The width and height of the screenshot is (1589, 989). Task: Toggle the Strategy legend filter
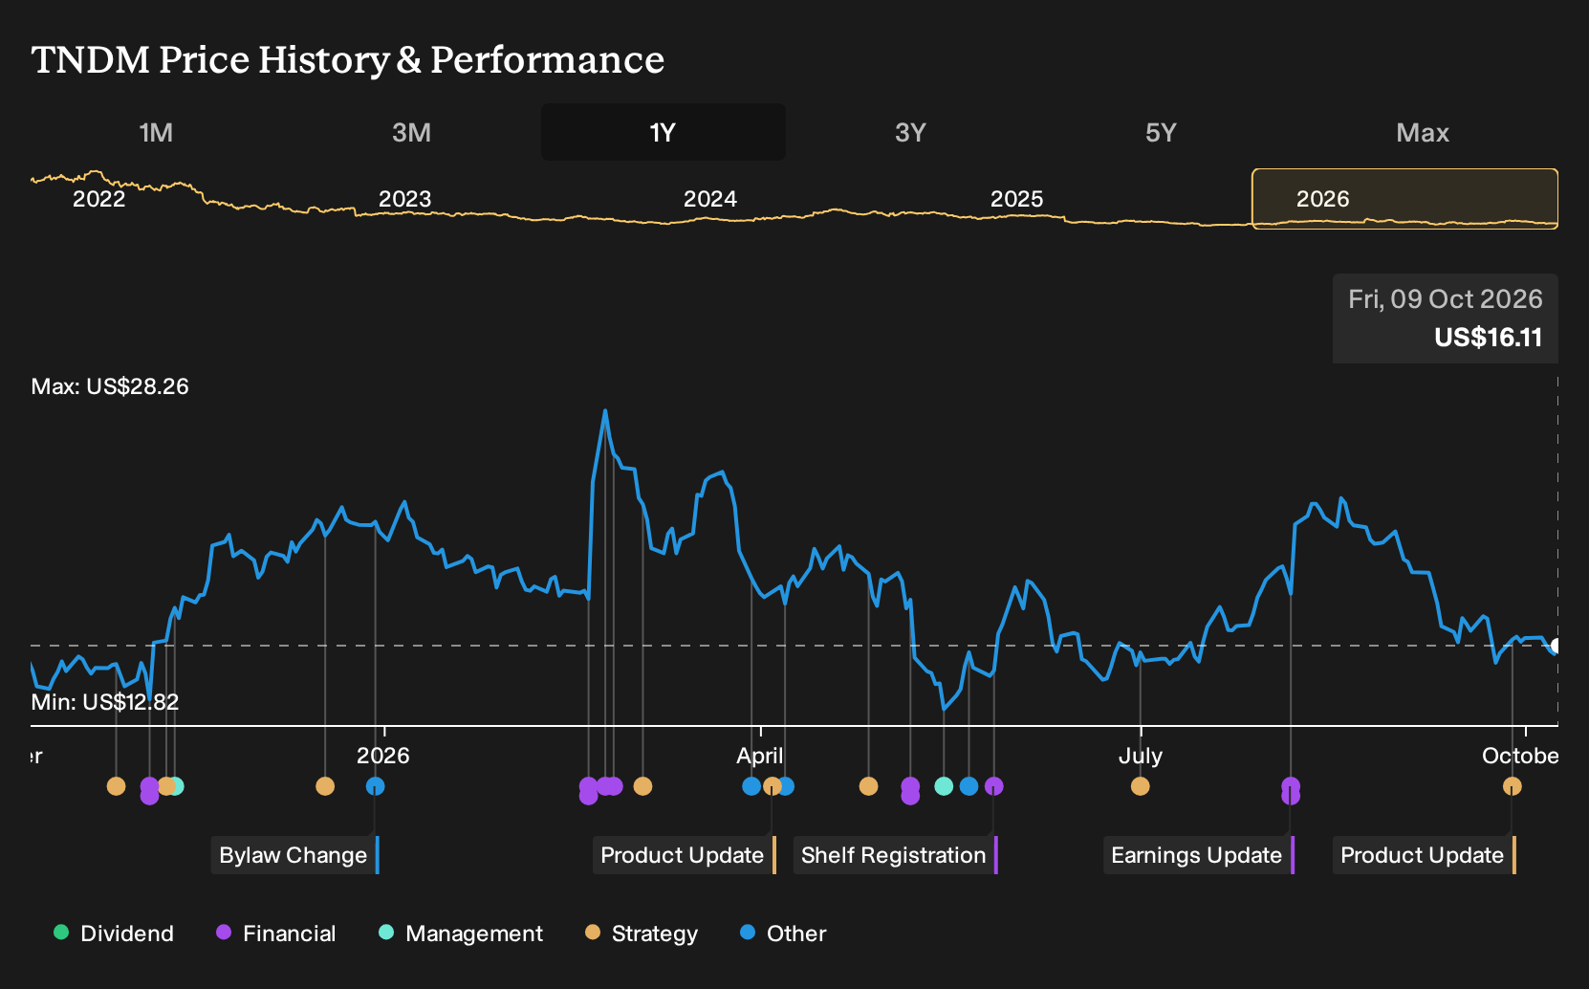(642, 934)
